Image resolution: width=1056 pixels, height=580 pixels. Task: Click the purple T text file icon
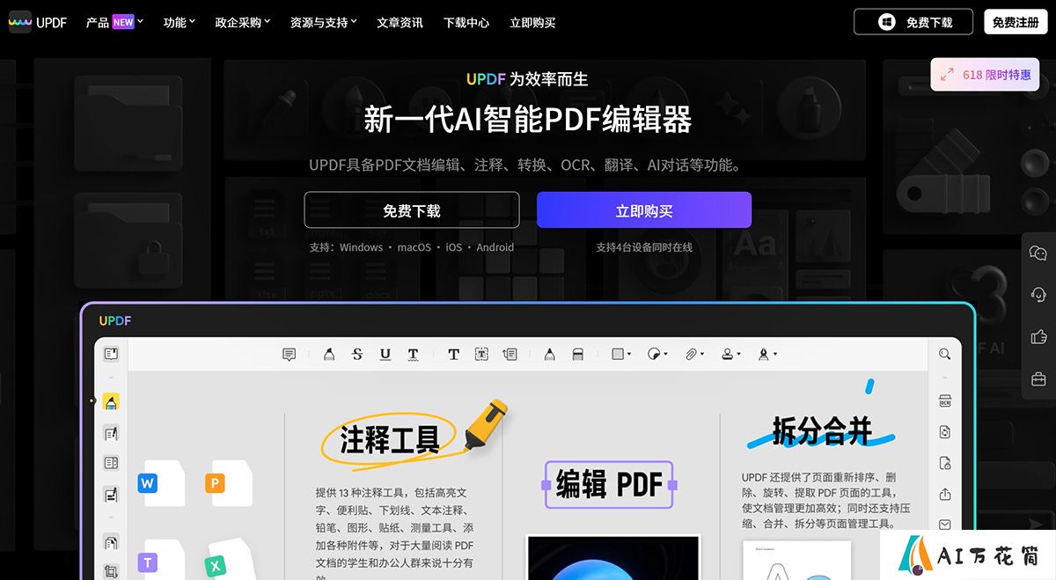click(x=147, y=562)
